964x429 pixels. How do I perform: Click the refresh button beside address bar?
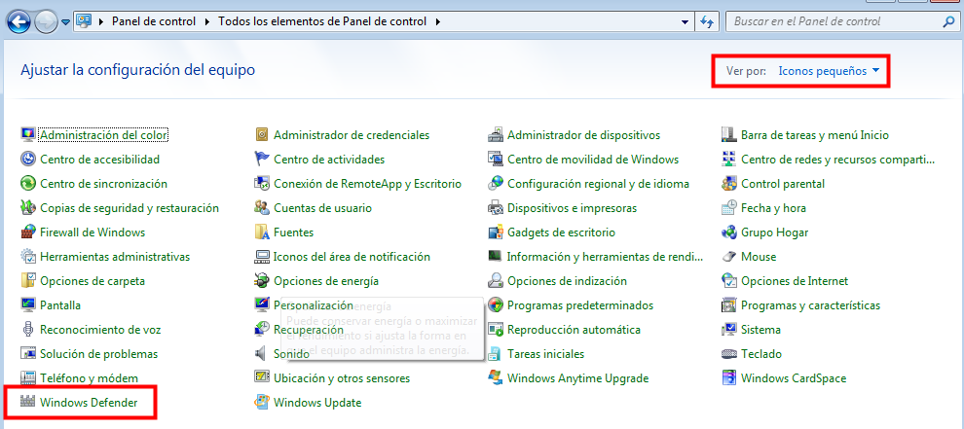click(x=708, y=20)
